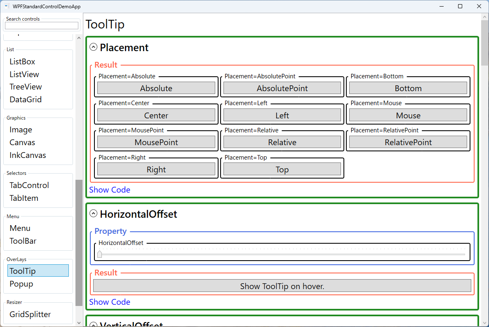Select Popup in the OverLays group
489x327 pixels.
pos(21,284)
